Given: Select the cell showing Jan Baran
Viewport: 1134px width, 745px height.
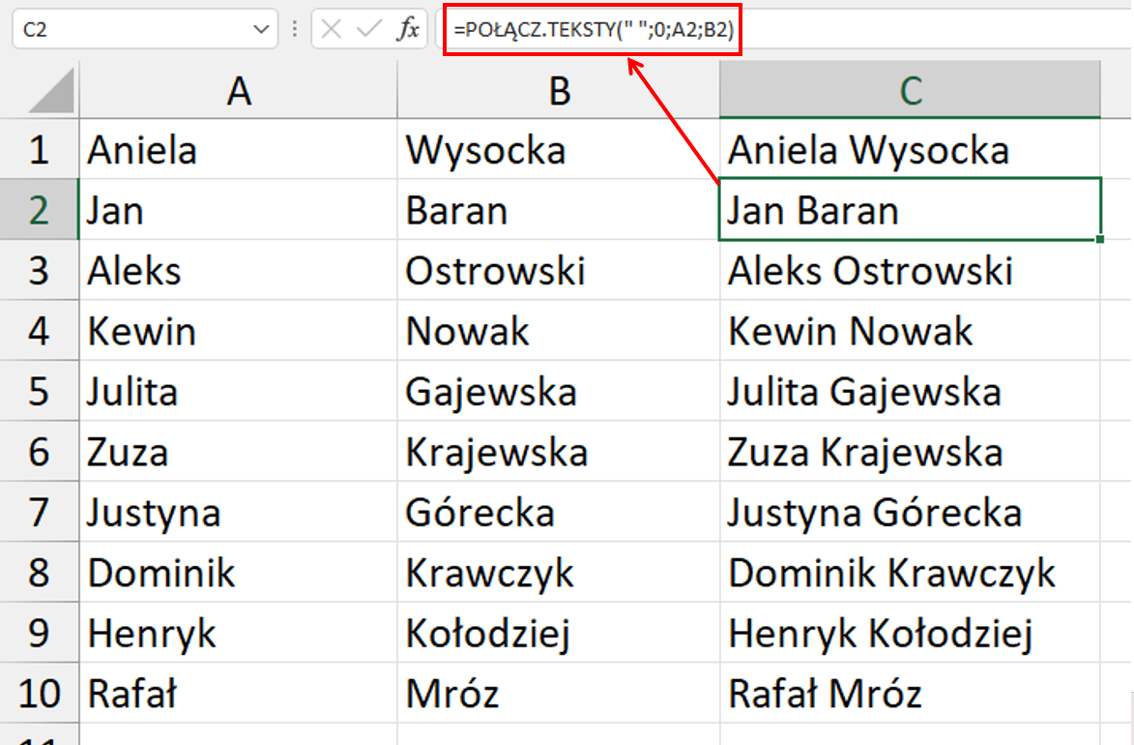Looking at the screenshot, I should (x=909, y=210).
